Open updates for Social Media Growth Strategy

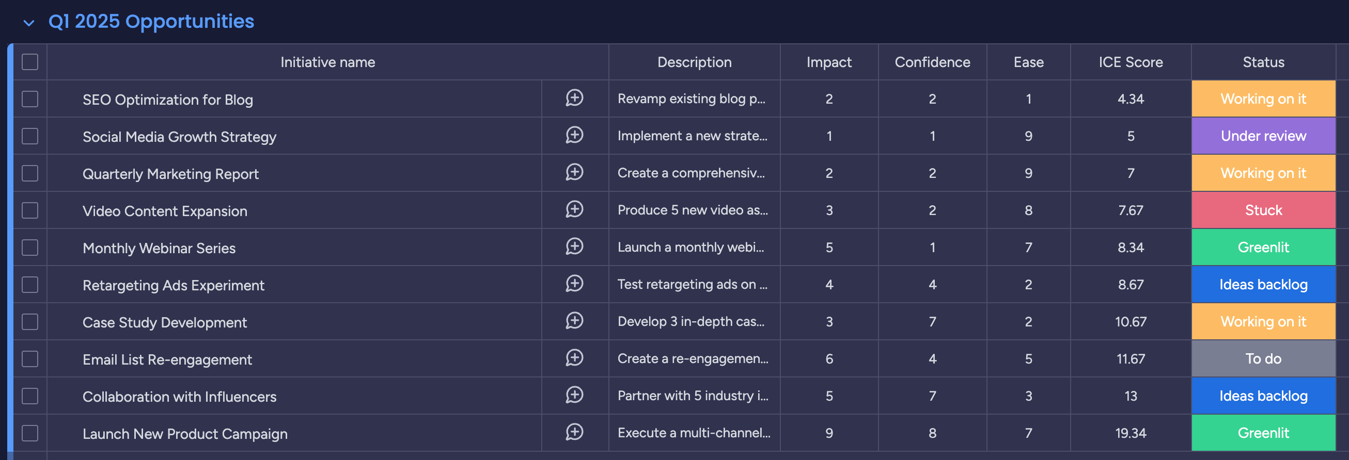click(x=574, y=135)
